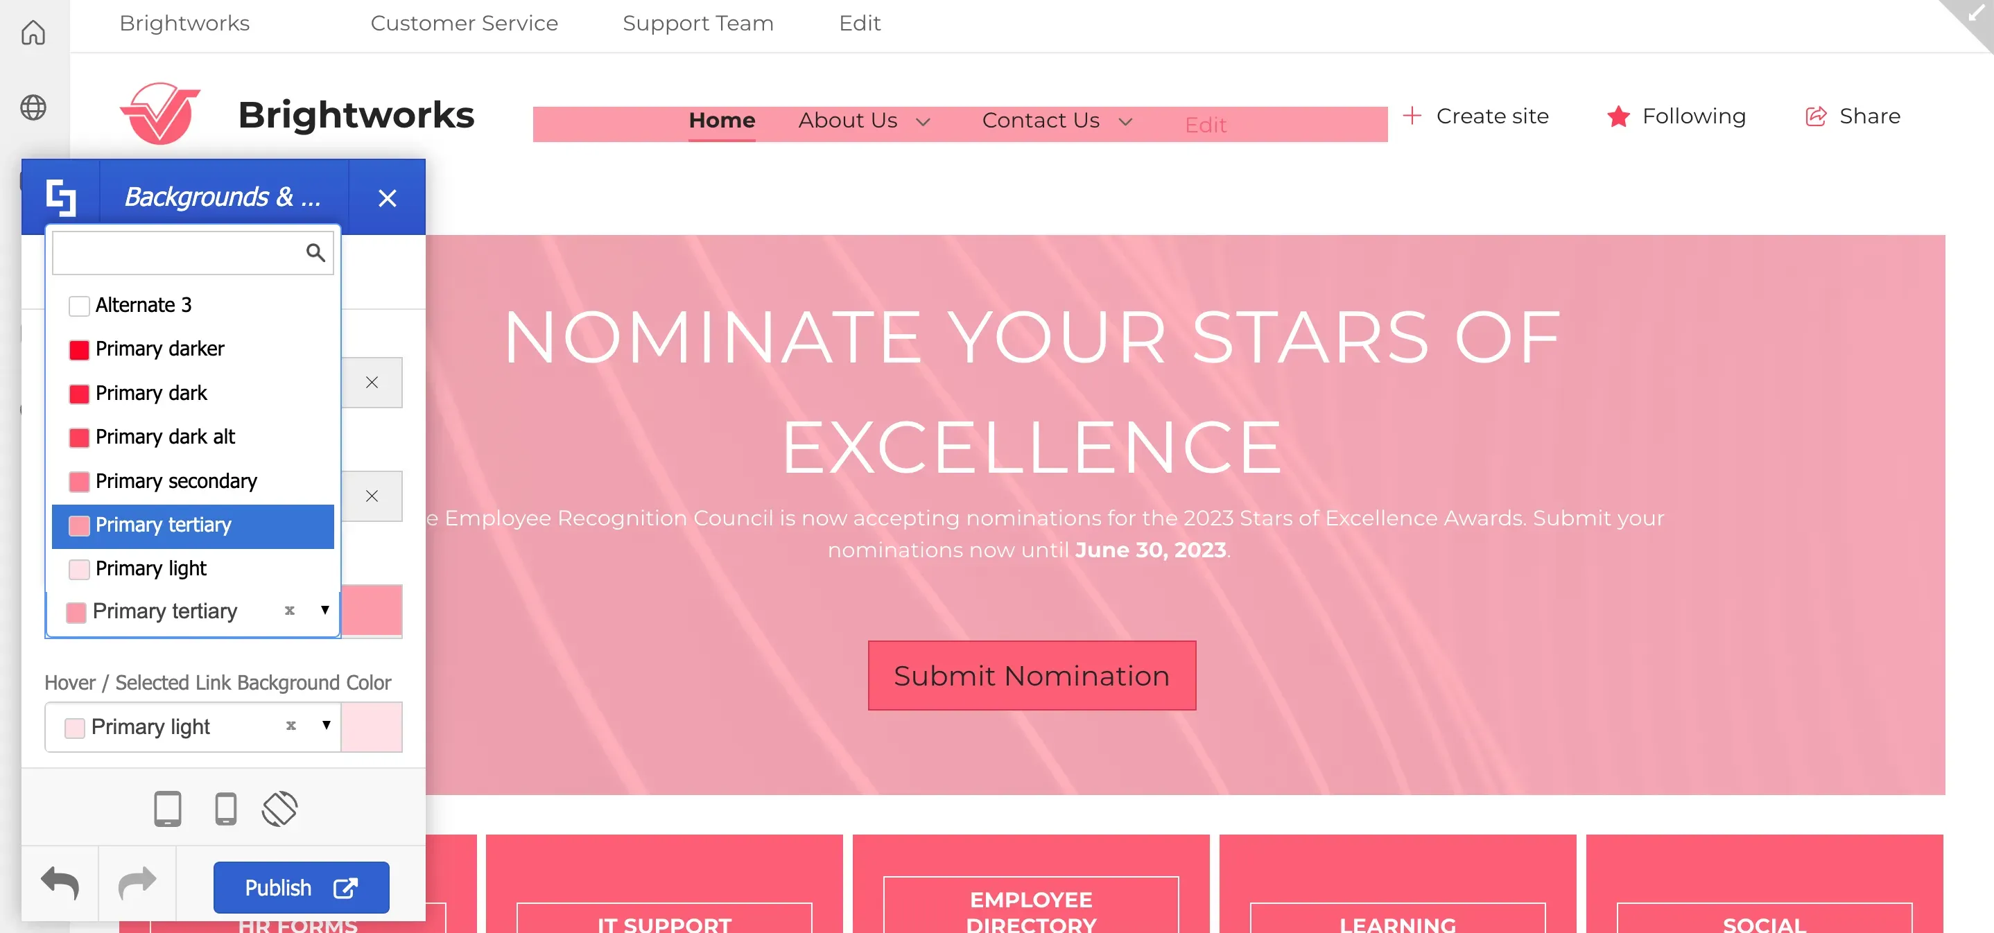The height and width of the screenshot is (933, 1994).
Task: Click the search magnifier in color dropdown
Action: pyautogui.click(x=315, y=252)
